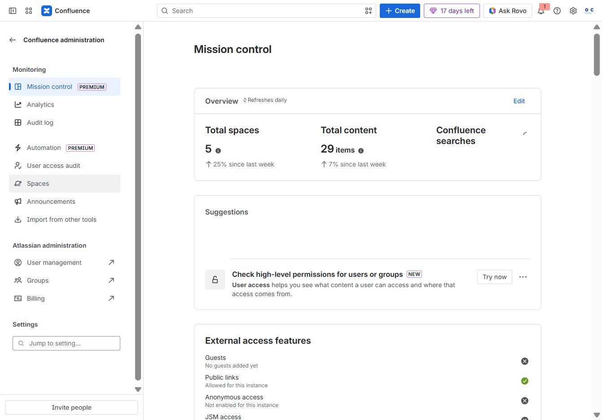Click the Anonymous access row label

tap(234, 397)
